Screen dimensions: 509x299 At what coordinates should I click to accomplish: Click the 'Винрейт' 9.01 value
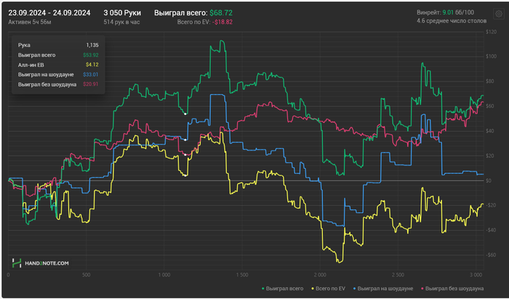coord(448,12)
